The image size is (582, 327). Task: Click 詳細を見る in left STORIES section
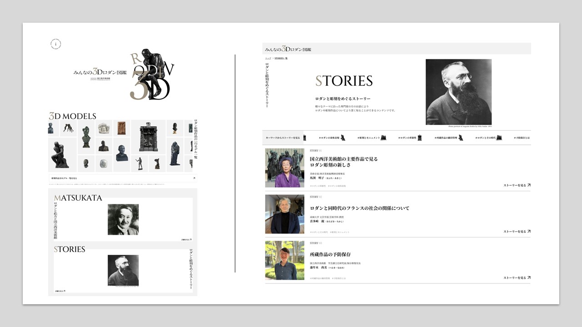tap(60, 290)
